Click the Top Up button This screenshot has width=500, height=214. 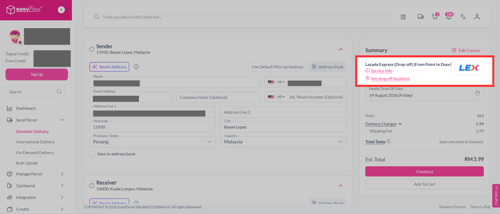[x=37, y=74]
